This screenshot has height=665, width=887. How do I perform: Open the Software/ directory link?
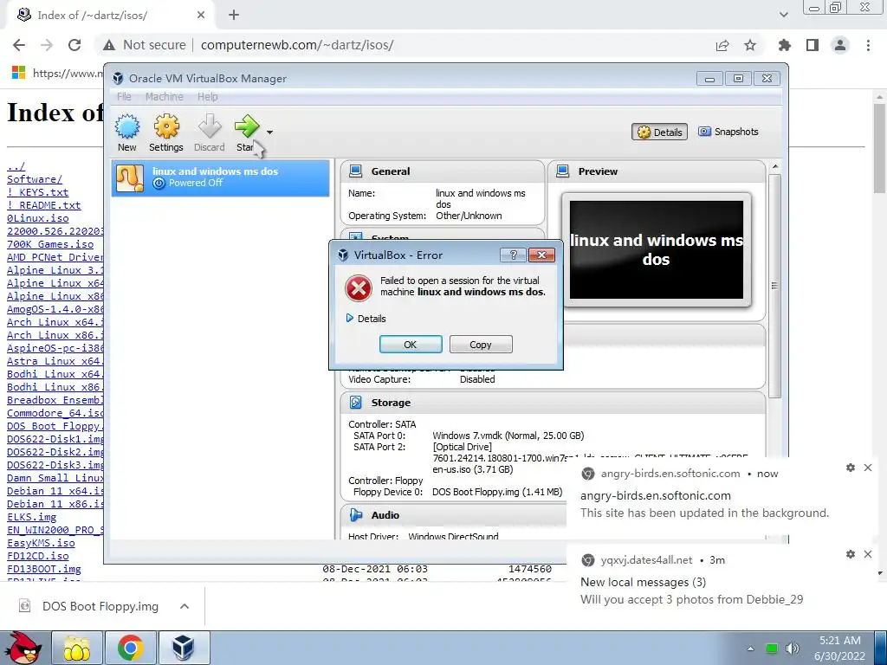[35, 179]
